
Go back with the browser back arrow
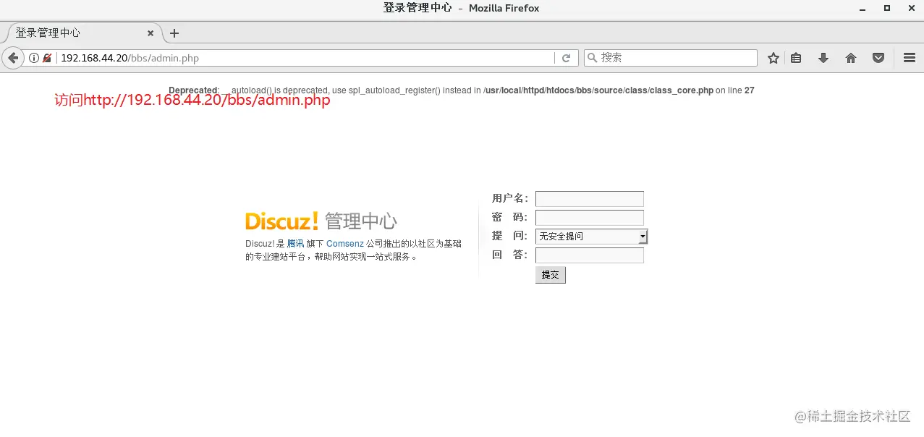click(13, 58)
